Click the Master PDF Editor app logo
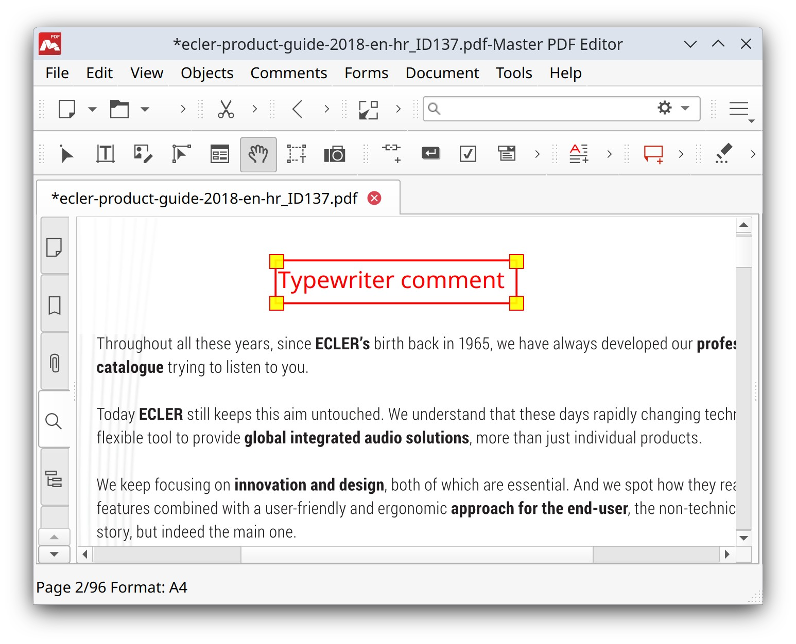This screenshot has width=796, height=644. pos(50,44)
